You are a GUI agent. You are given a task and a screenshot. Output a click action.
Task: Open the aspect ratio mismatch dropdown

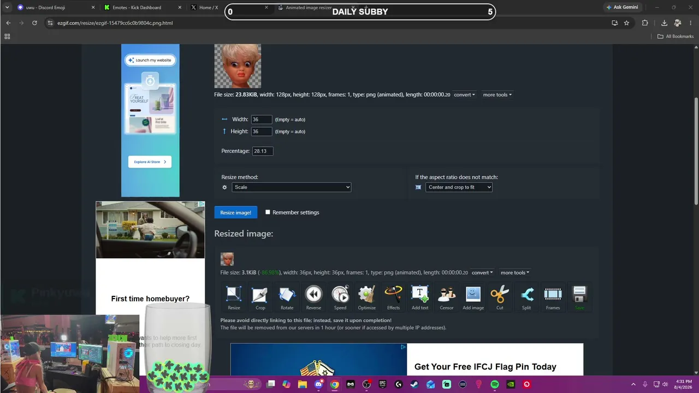pos(459,187)
